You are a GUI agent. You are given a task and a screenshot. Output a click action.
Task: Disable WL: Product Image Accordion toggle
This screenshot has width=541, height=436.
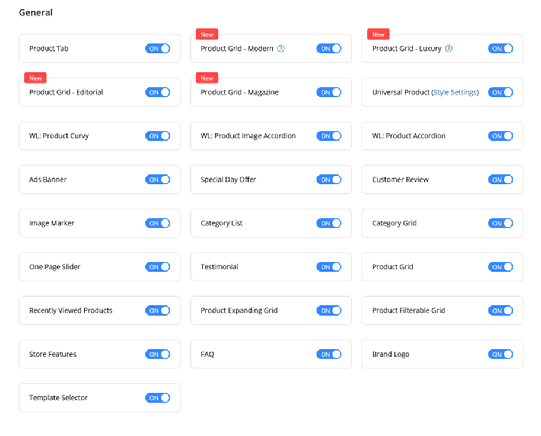(329, 136)
